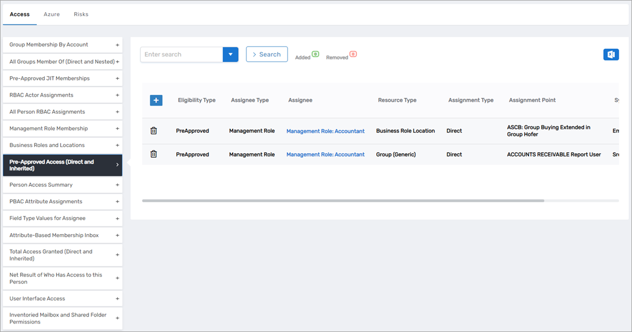Expand Group Membership By Account plus icon
Image resolution: width=632 pixels, height=332 pixels.
(117, 45)
